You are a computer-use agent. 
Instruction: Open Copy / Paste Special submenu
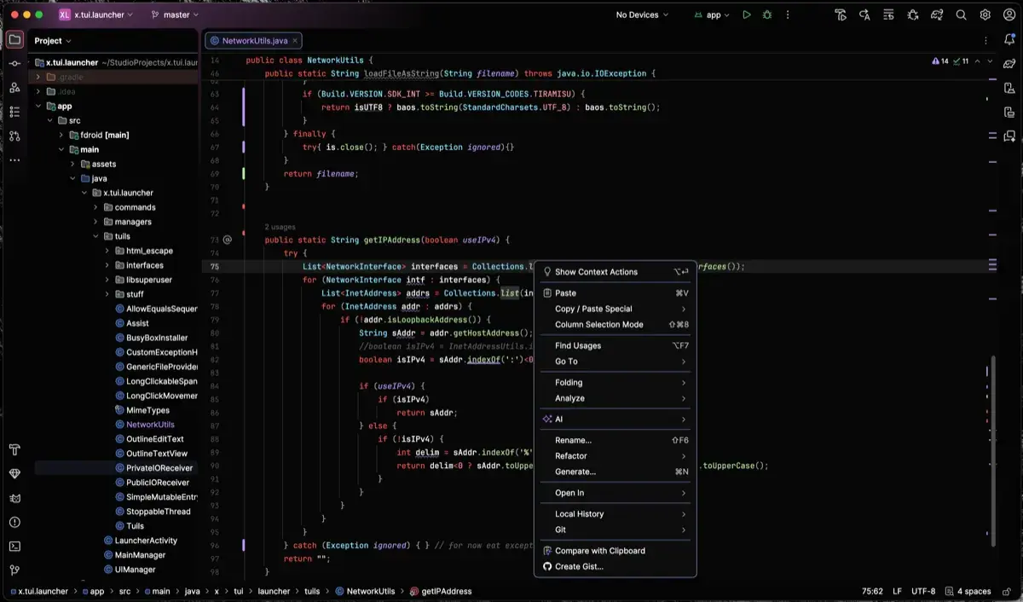[615, 309]
